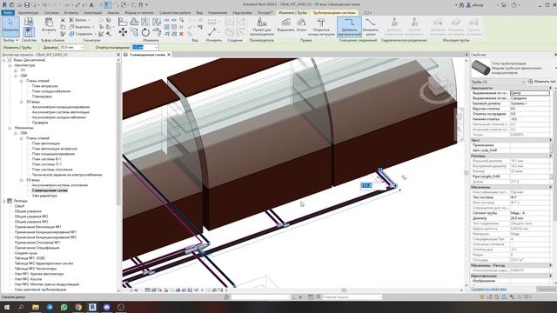Screen dimensions: 557x313
Task: Collapse the Легенды tree node
Action: [3, 201]
